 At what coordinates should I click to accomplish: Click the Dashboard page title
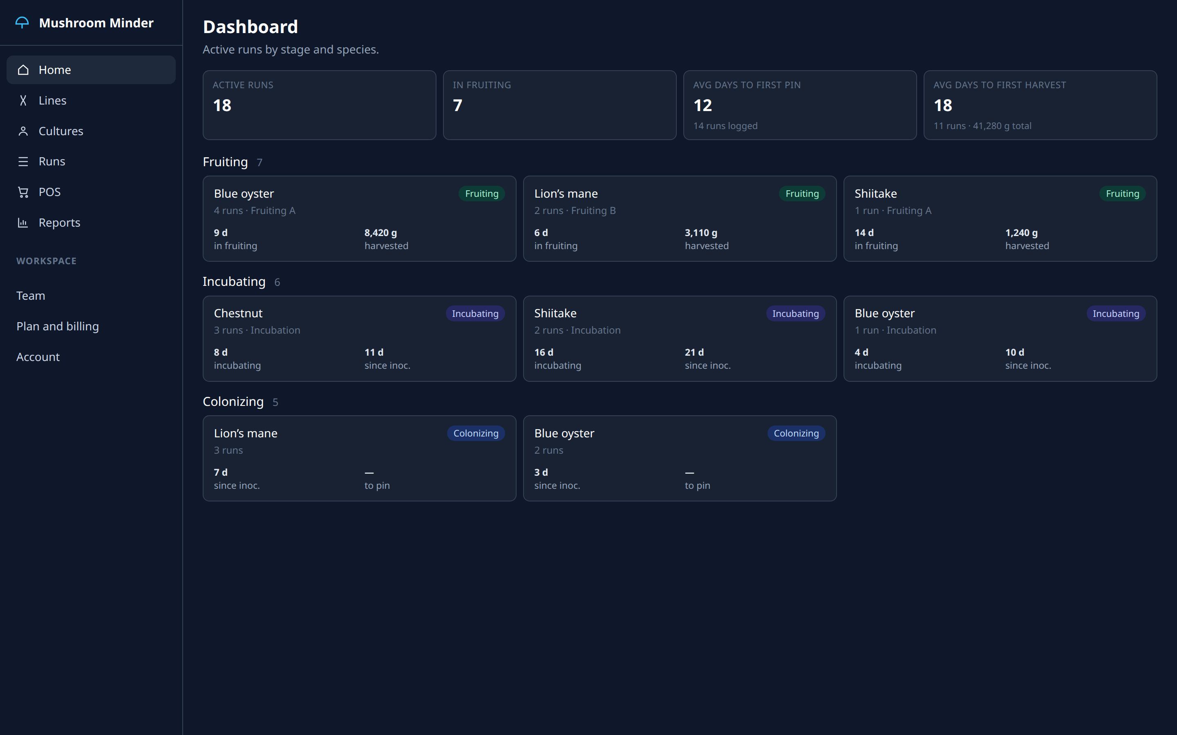click(250, 27)
